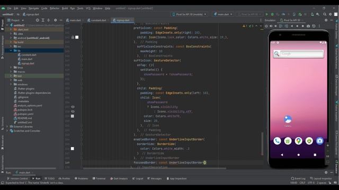Click emulator toolbar overview square
Screen dimensions: 339x190
coord(302,26)
